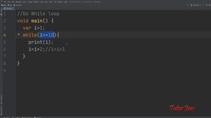Open the Refactor menu
The width and height of the screenshot is (211, 118).
point(36,2)
